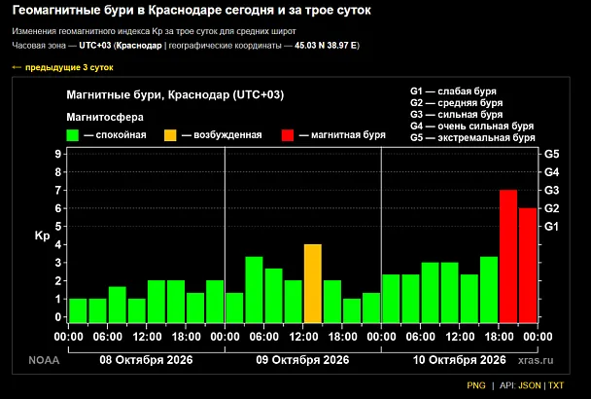Click 'G3 — сильная буря' legend entry

[x=456, y=115]
